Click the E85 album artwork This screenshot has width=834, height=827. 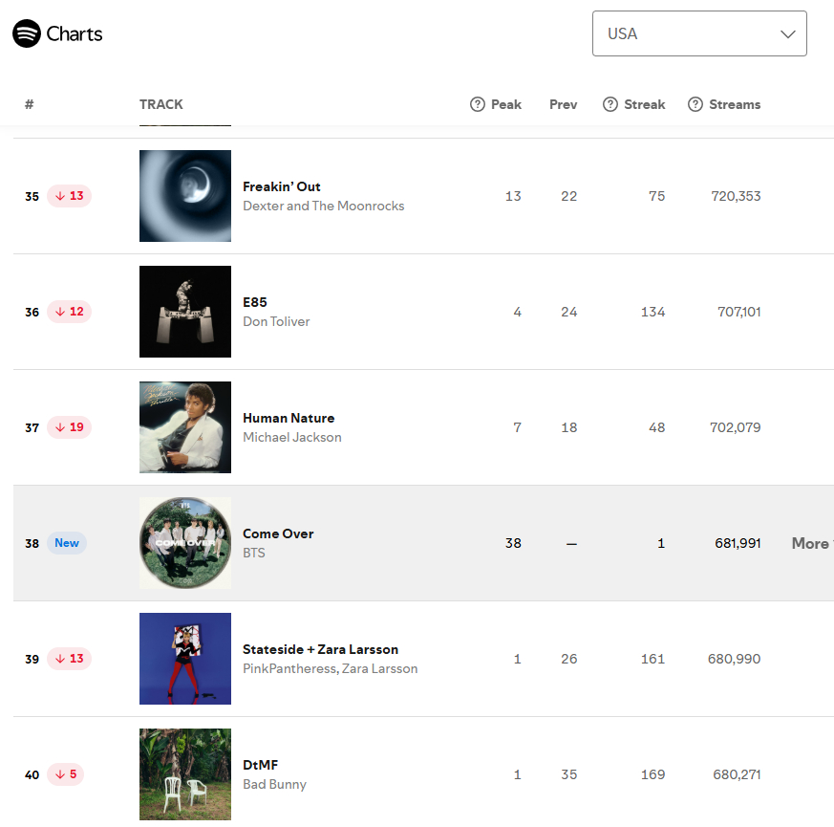point(185,312)
